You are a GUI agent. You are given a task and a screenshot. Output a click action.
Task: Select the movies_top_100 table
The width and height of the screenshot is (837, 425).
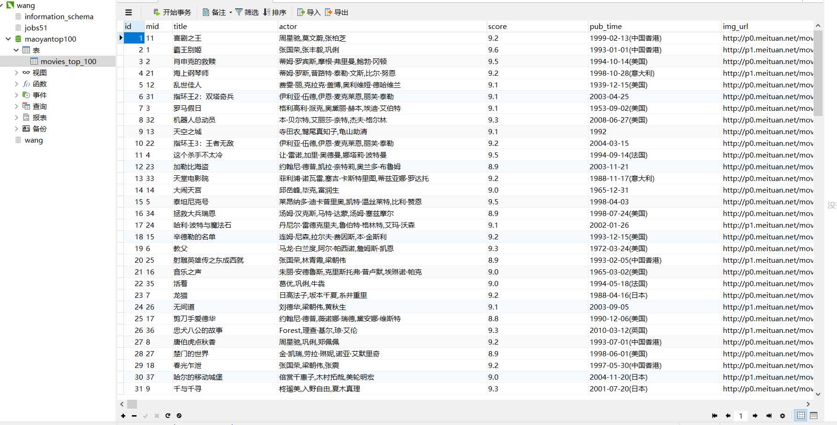(x=68, y=61)
